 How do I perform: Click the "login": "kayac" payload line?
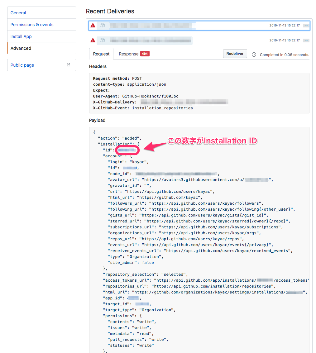[x=128, y=162]
